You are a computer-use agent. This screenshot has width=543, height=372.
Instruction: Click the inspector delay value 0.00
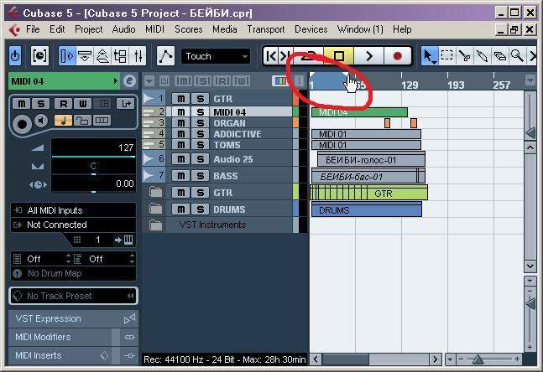[x=93, y=183]
